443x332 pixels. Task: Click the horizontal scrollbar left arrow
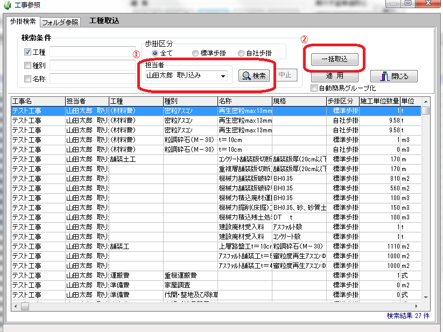16,306
